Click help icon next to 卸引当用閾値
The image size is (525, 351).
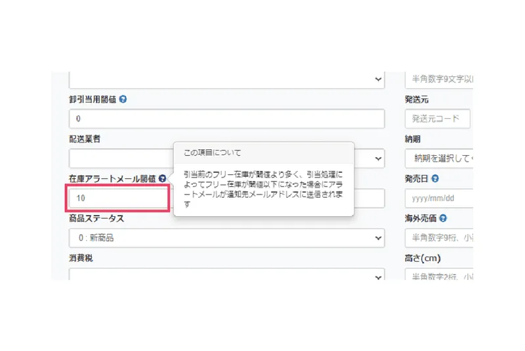pos(123,99)
